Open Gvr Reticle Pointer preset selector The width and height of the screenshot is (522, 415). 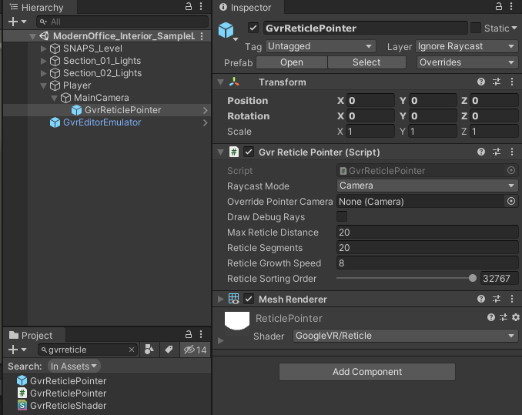497,152
